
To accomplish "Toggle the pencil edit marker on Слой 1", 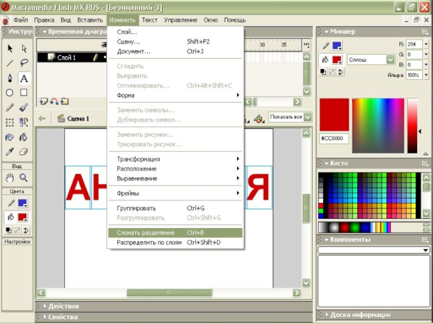I will [96, 57].
